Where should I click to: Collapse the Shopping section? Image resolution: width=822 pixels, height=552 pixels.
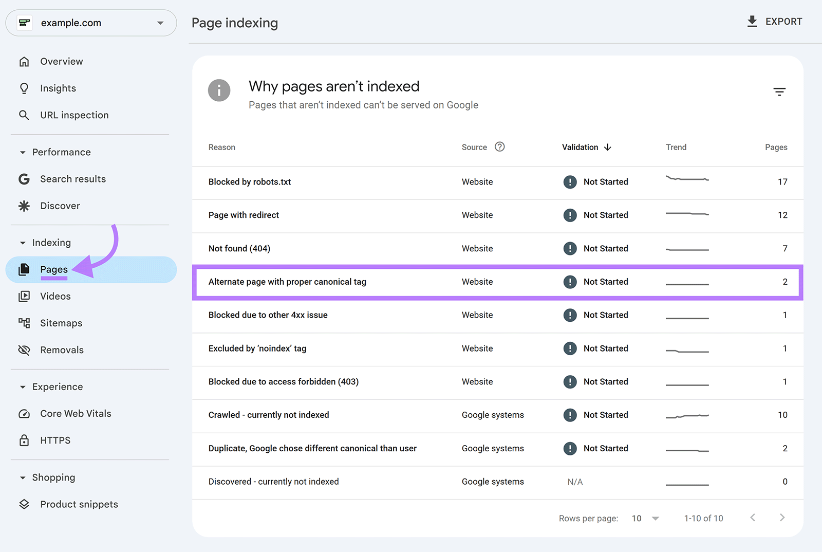23,477
